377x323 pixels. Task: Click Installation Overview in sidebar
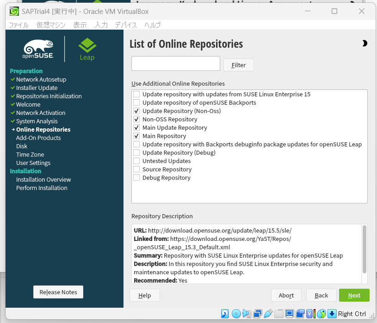pyautogui.click(x=43, y=179)
